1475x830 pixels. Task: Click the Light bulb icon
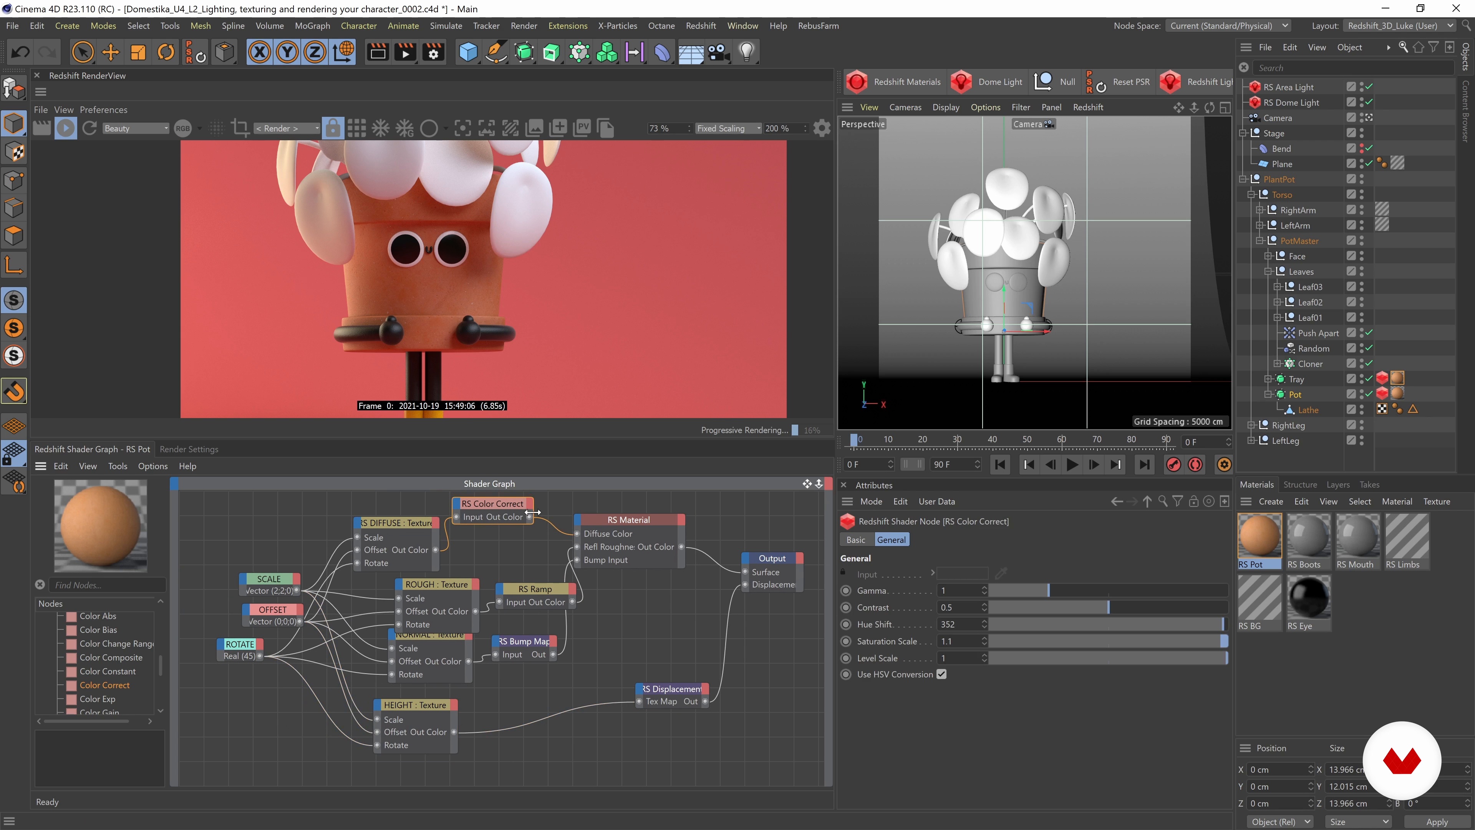click(747, 52)
